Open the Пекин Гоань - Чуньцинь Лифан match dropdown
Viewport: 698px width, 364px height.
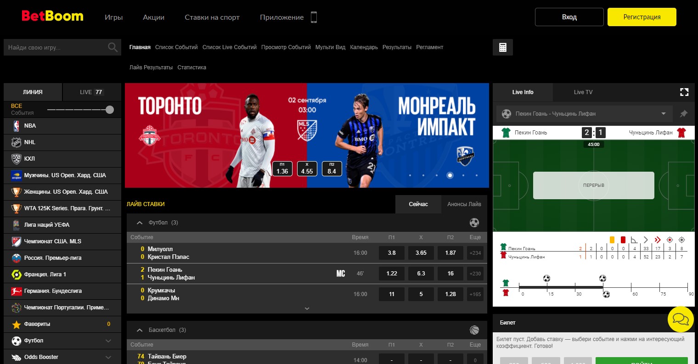tap(584, 114)
